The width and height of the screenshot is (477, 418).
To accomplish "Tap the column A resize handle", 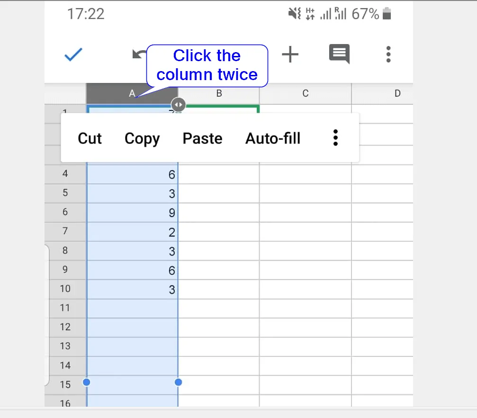I will 178,105.
